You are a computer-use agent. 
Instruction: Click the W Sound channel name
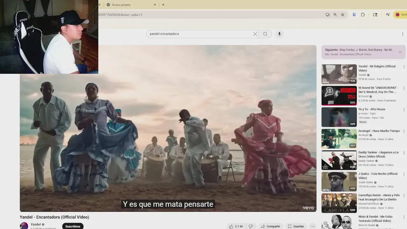[363, 96]
